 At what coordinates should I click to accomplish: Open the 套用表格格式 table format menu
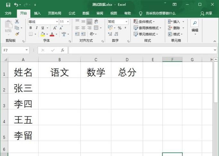click(x=147, y=28)
